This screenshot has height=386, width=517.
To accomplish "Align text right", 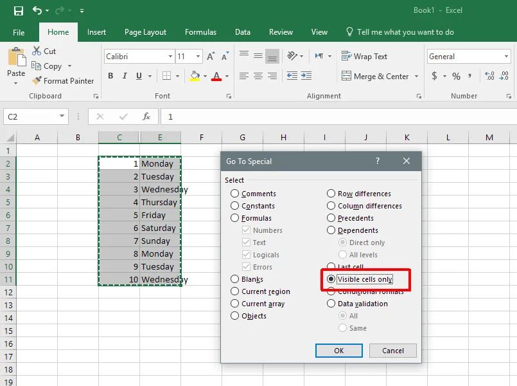I will pyautogui.click(x=272, y=76).
